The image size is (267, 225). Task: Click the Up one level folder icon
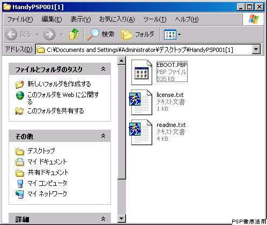74,34
